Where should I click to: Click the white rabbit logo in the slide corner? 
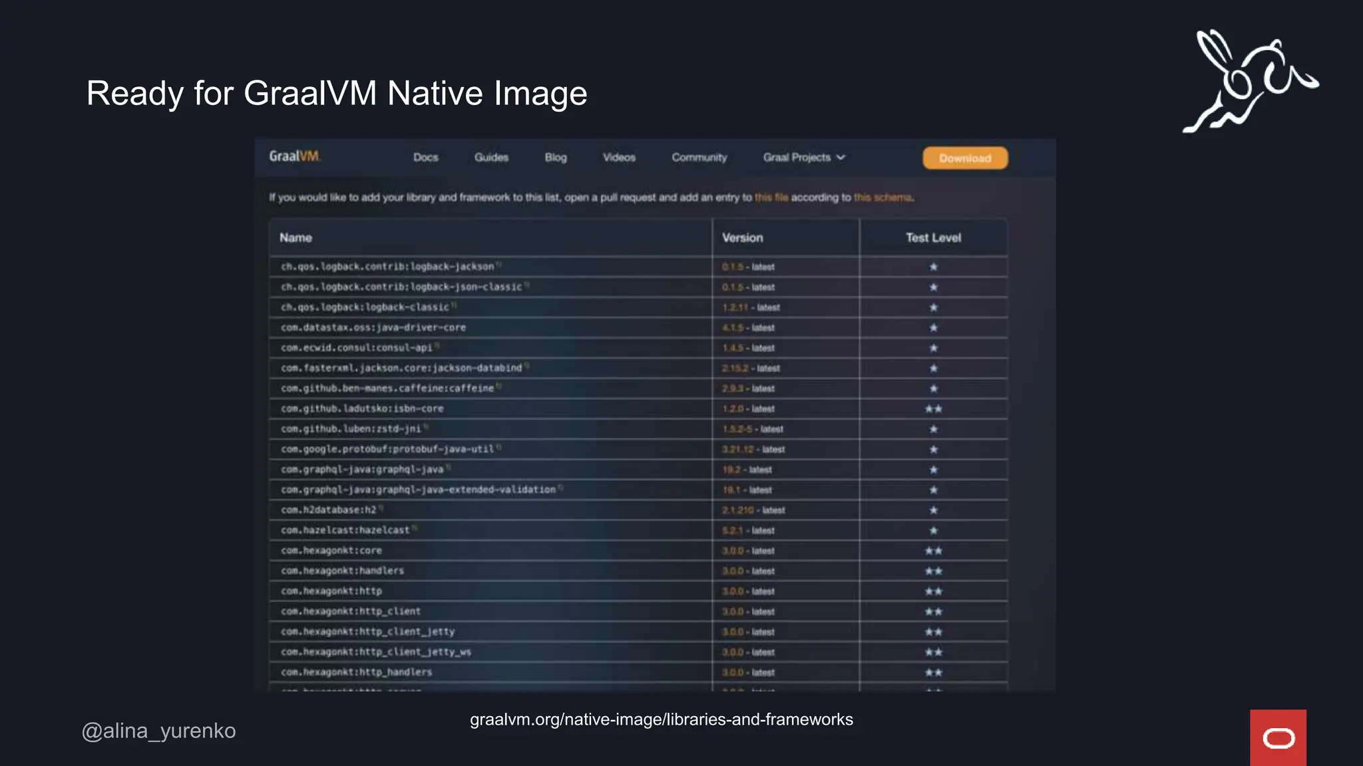pos(1250,81)
